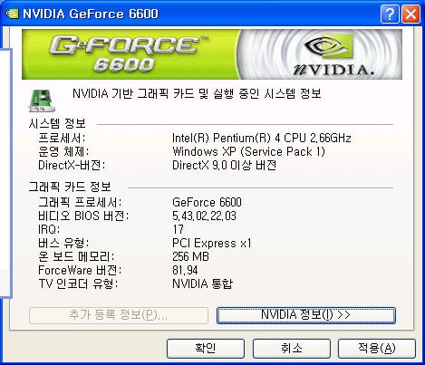The width and height of the screenshot is (425, 365).
Task: Select the DirectX 9.0 이상 버전 value
Action: point(224,165)
